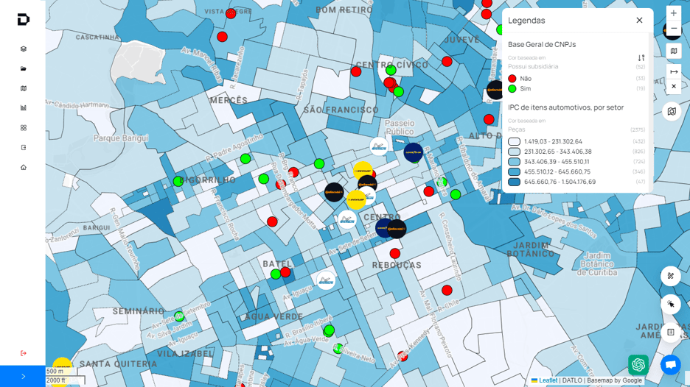Viewport: 690px width, 387px height.
Task: Click the 343.406,39 - 455.510,11 swatch
Action: tap(514, 162)
